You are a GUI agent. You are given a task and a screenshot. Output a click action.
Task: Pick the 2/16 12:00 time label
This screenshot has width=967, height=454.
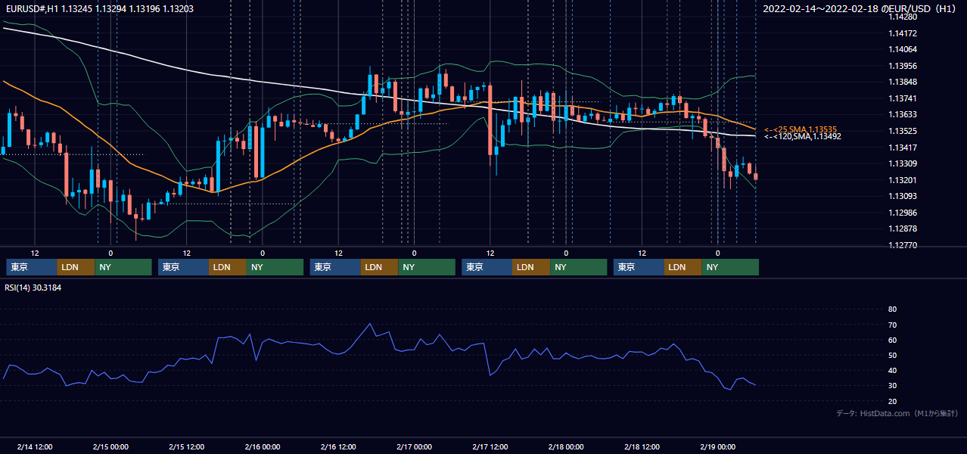point(339,446)
